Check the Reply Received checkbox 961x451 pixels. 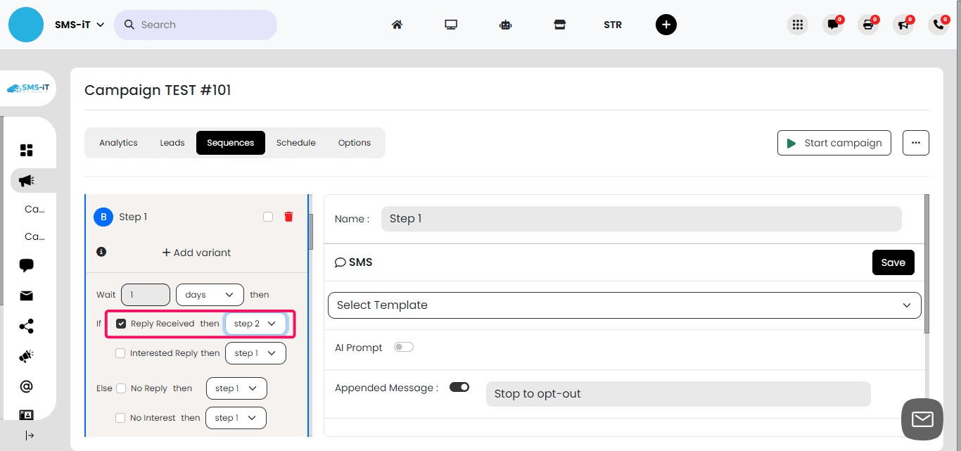coord(121,324)
